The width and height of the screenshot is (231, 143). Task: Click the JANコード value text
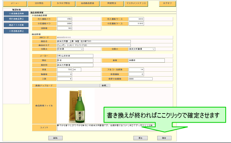[x=64, y=37]
